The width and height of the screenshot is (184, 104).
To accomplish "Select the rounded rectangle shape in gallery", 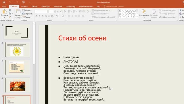I will (134, 11).
